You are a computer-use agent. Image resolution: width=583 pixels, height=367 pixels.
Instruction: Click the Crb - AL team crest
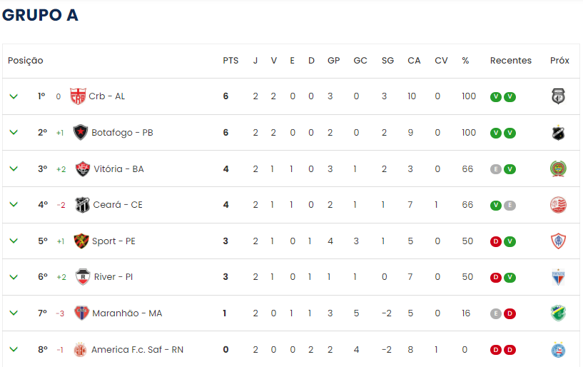coord(78,96)
